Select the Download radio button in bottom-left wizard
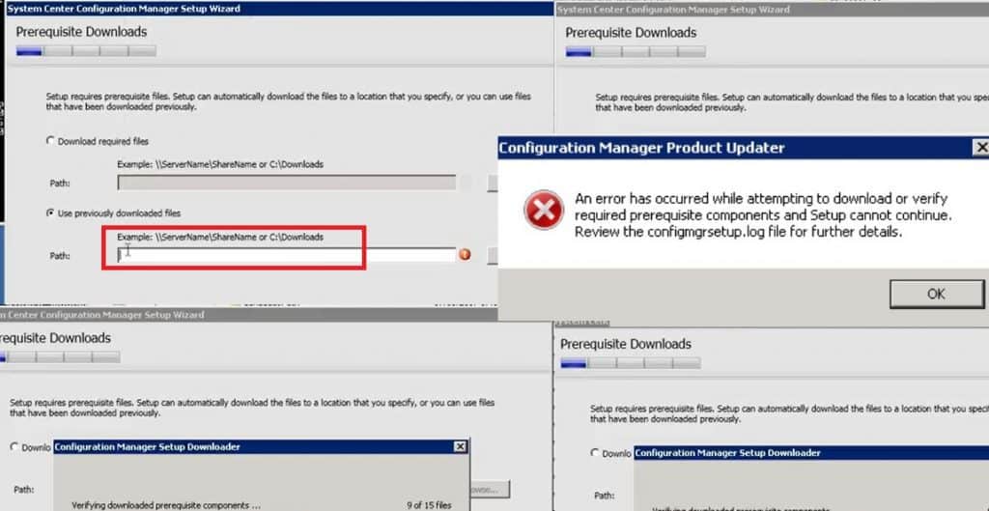The height and width of the screenshot is (511, 989). [14, 446]
